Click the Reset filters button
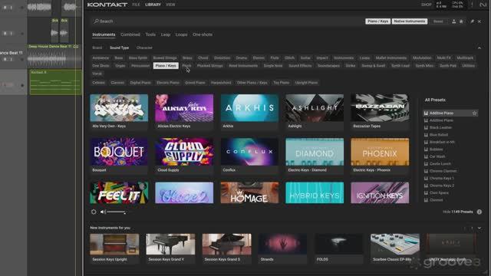The height and width of the screenshot is (276, 491). [438, 21]
